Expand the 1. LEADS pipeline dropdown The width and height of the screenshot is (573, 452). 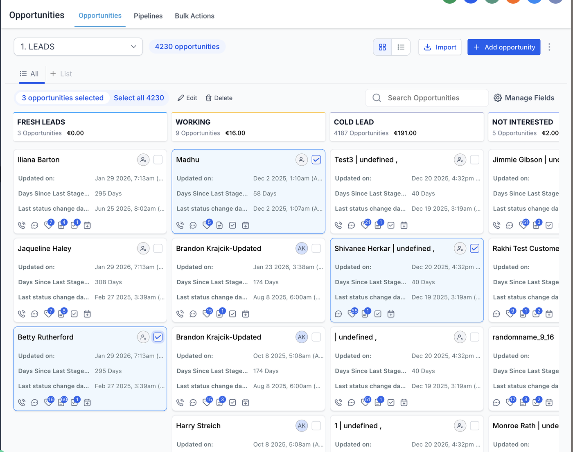coord(78,47)
